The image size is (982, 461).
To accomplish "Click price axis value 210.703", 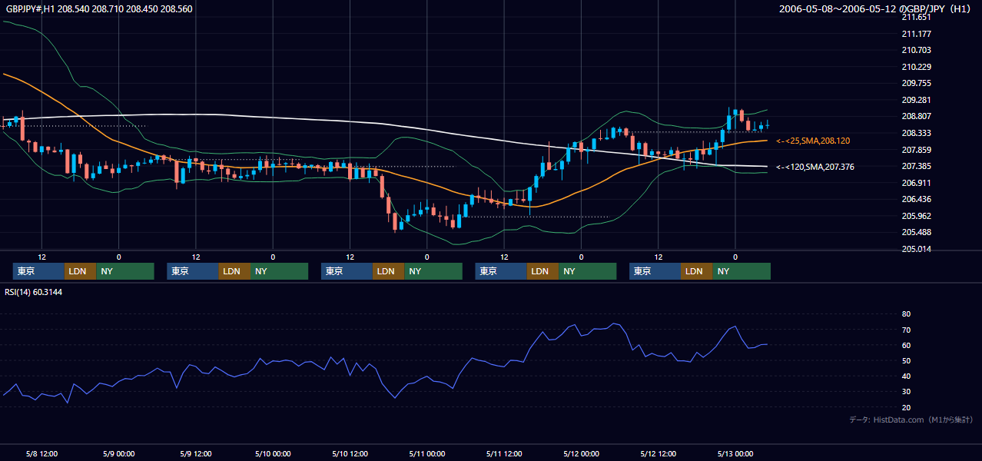I will click(x=917, y=50).
